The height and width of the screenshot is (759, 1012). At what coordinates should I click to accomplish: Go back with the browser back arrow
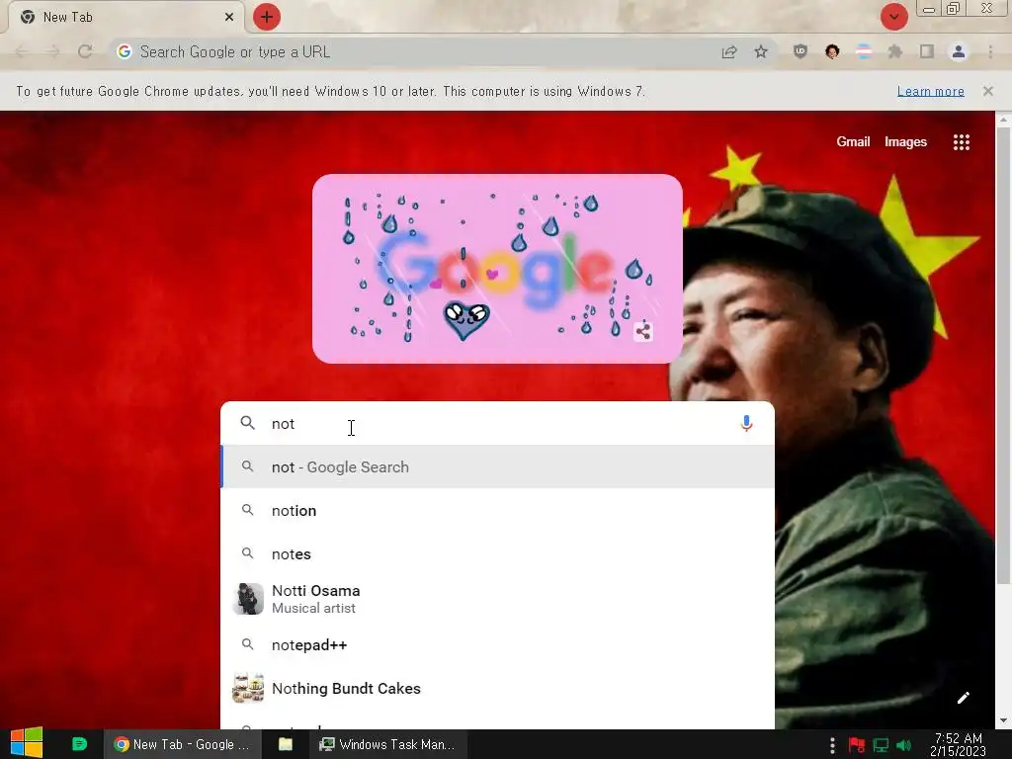pyautogui.click(x=22, y=51)
